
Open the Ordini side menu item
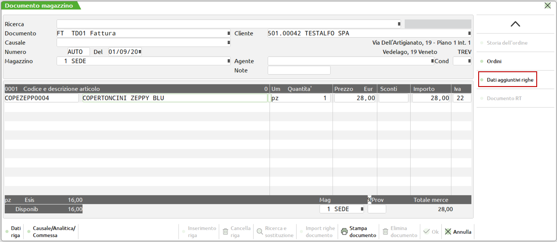494,61
